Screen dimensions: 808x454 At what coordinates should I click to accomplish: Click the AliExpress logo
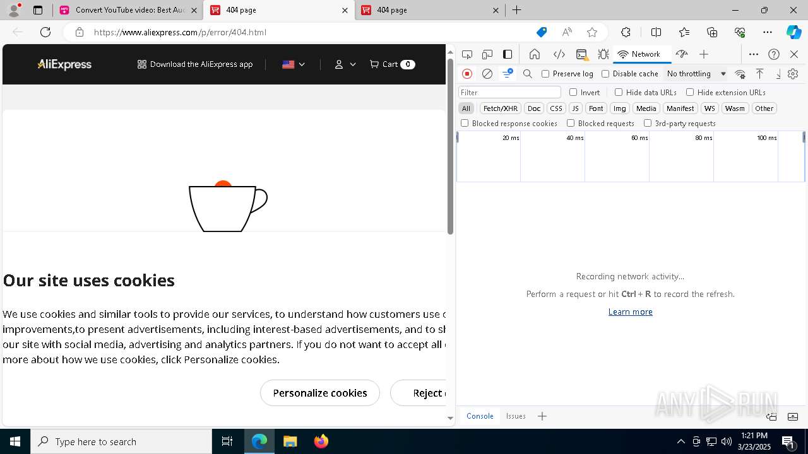(64, 64)
